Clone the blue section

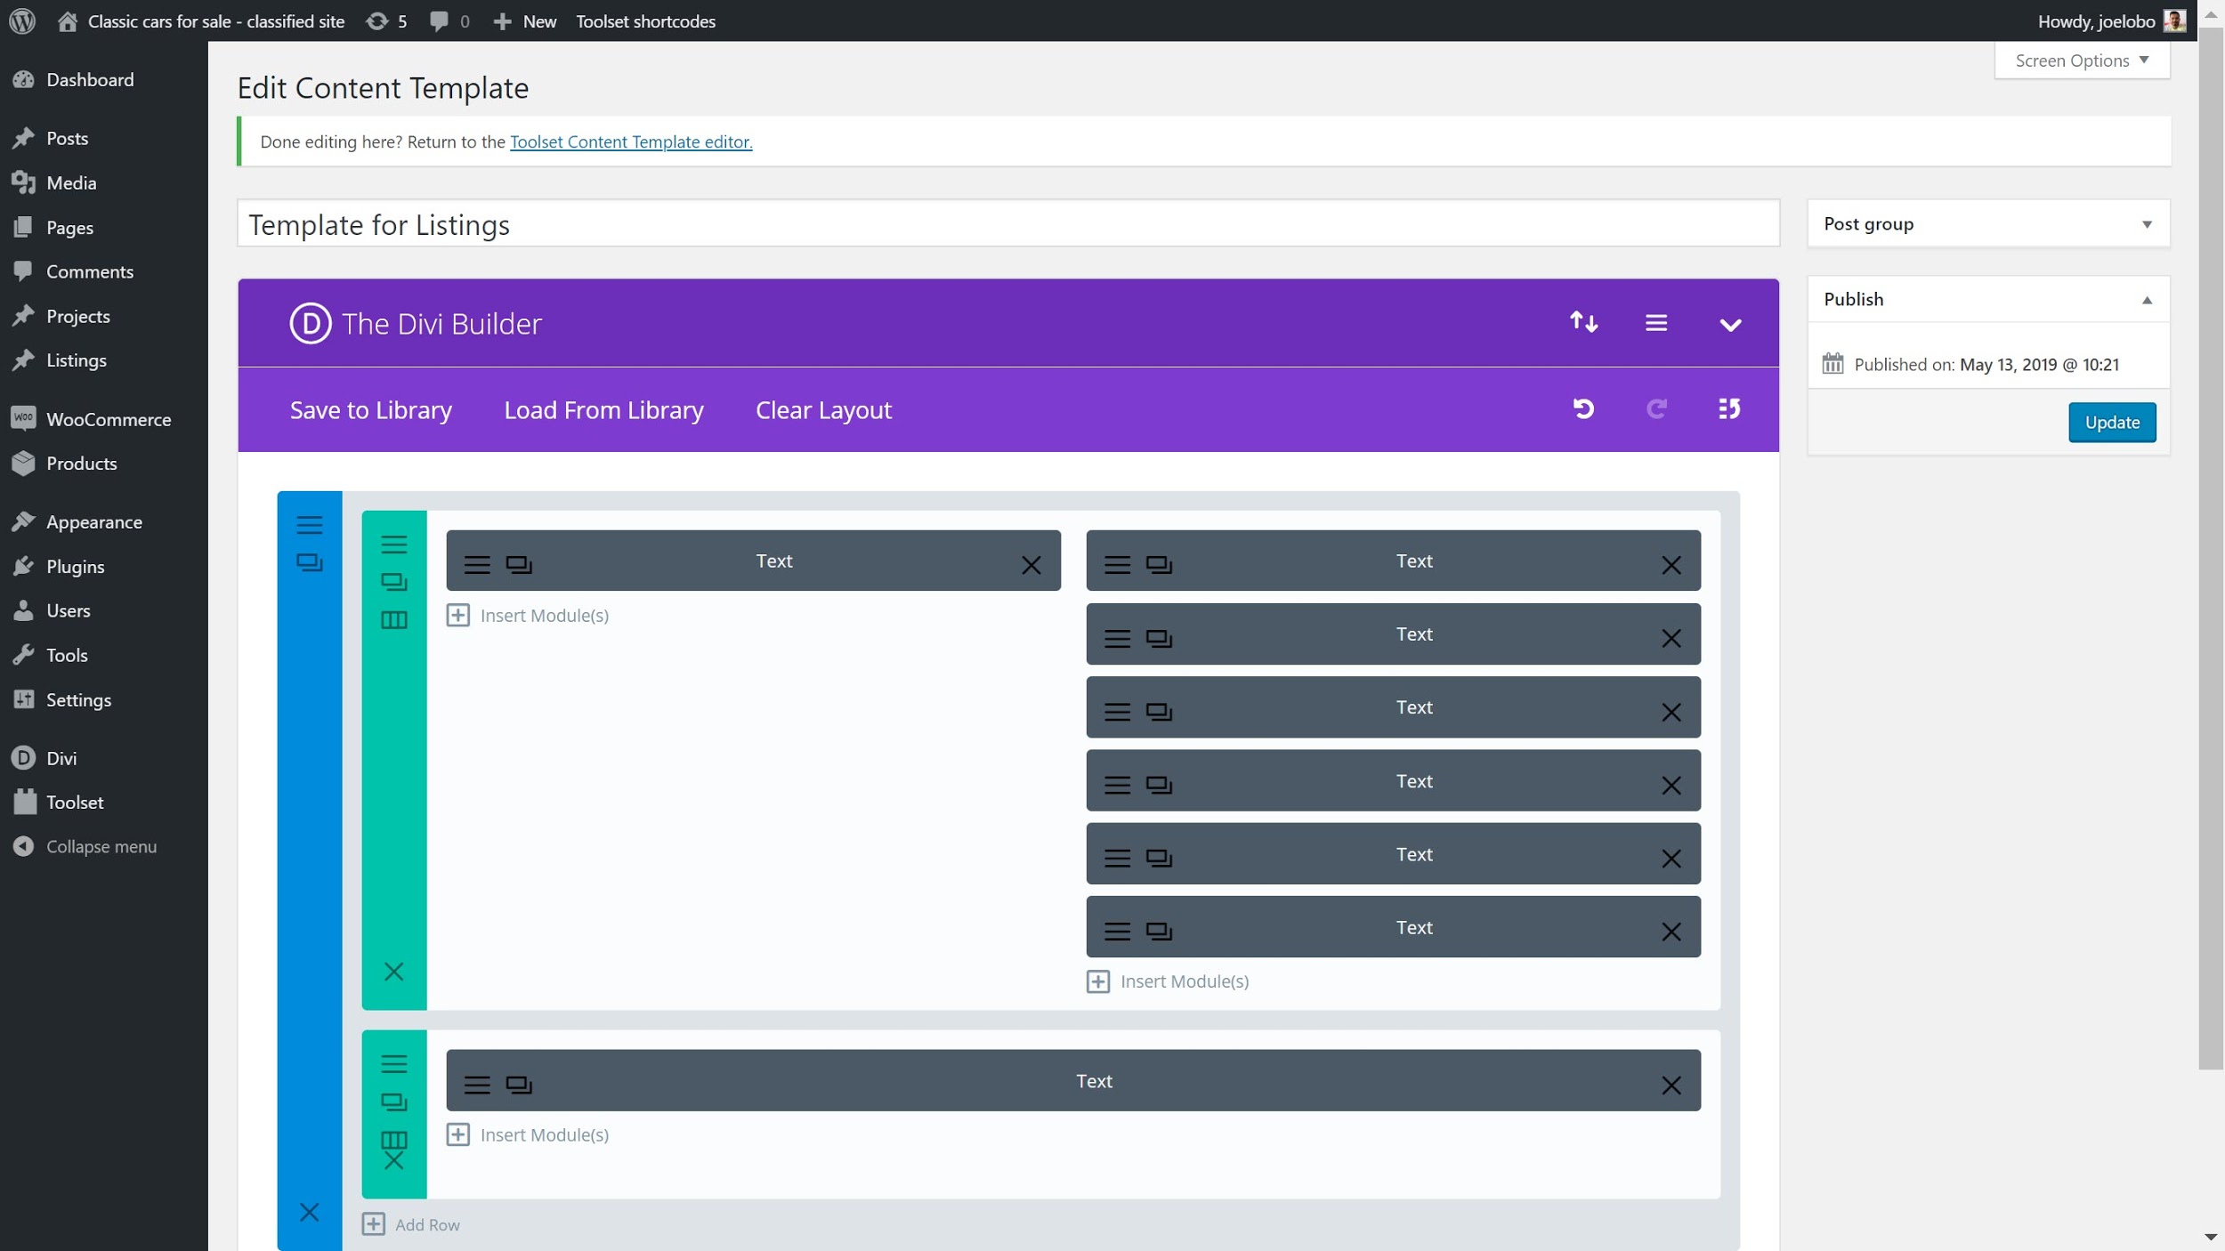click(309, 562)
